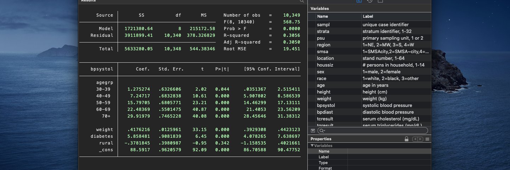The height and width of the screenshot is (170, 510).
Task: Select the region variable row
Action: click(x=370, y=45)
